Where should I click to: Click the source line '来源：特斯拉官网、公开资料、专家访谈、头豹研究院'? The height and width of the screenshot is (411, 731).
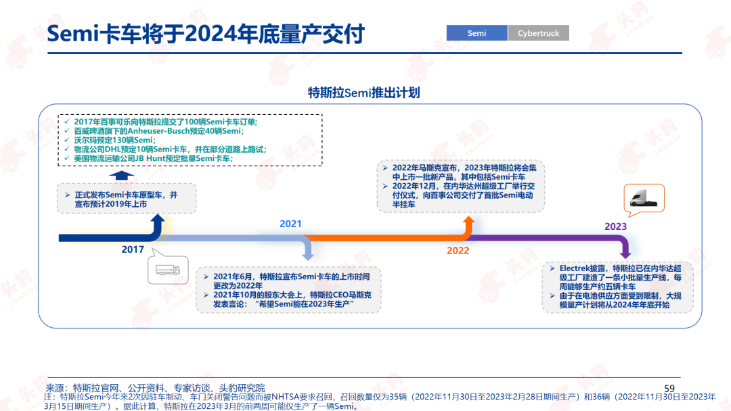(x=155, y=388)
